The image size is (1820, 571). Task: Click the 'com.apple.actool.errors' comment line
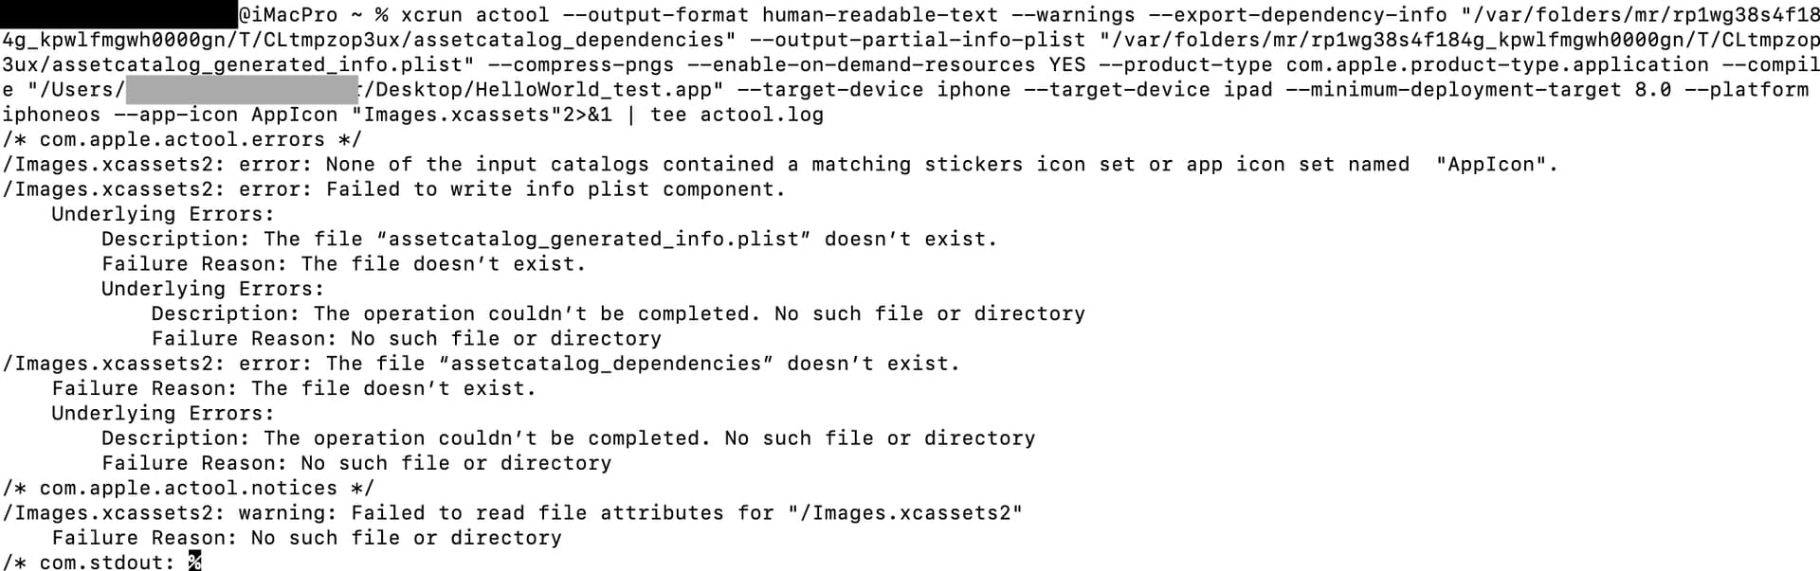182,139
